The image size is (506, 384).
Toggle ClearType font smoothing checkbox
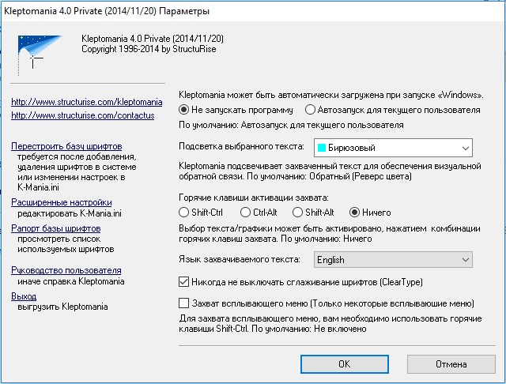point(185,280)
